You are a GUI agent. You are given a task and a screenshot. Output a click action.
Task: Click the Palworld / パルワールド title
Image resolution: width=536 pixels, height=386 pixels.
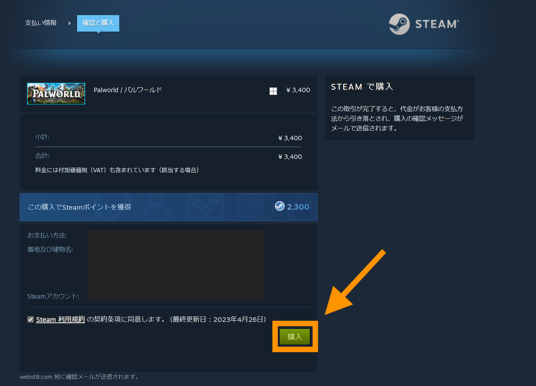128,90
